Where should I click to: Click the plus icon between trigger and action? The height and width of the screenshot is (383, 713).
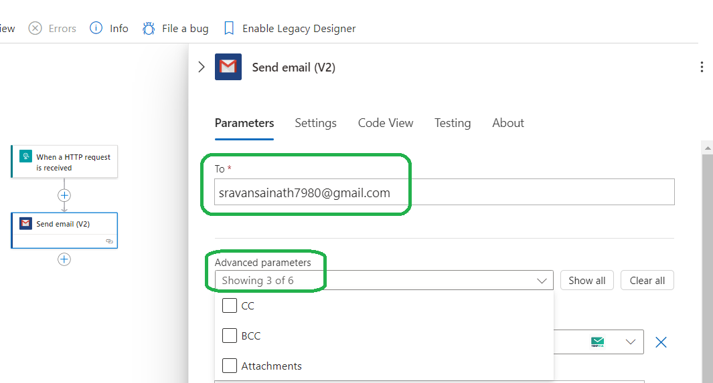point(64,196)
